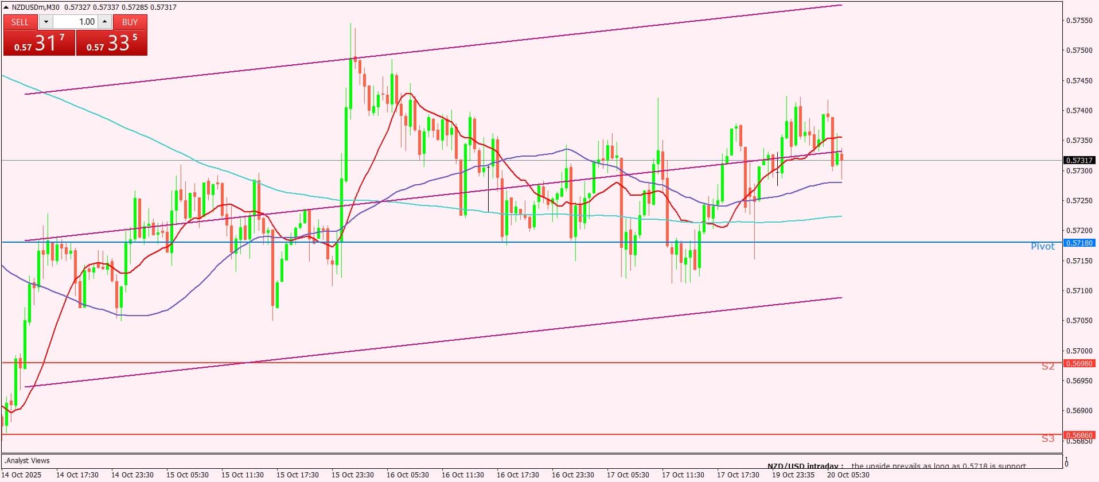Click the 15 Oct 05:30 time label
Viewport: 1099px width, 482px height.
[x=188, y=475]
